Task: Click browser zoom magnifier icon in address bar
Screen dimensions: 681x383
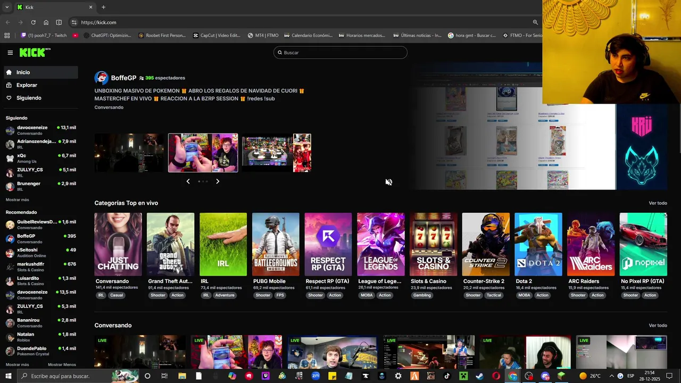Action: [535, 22]
